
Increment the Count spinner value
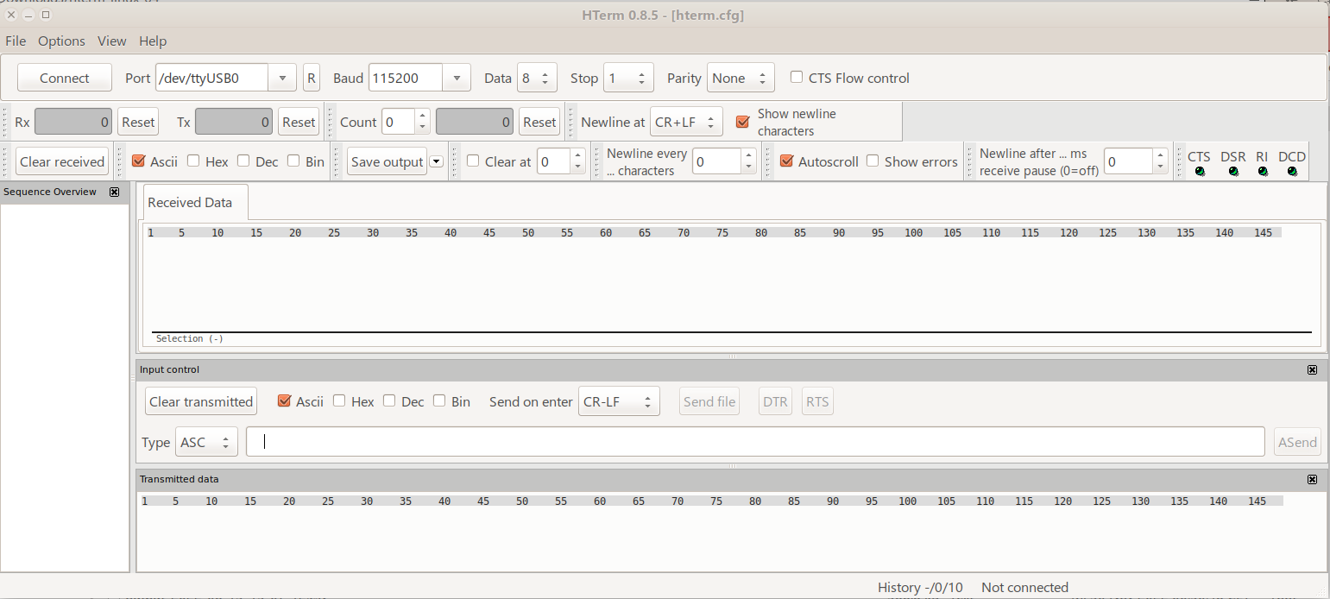pyautogui.click(x=422, y=117)
